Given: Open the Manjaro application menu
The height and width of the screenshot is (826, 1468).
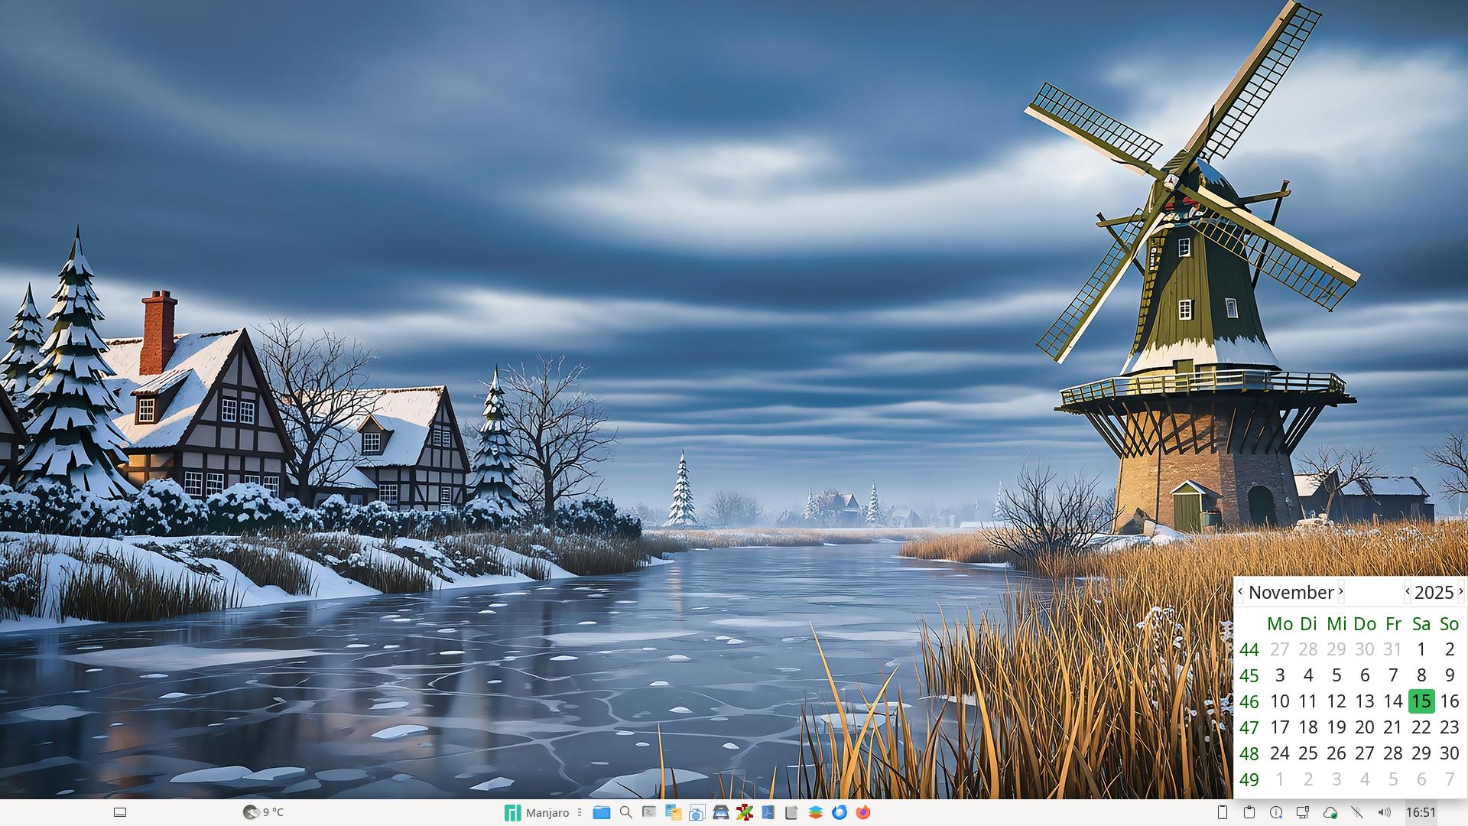Looking at the screenshot, I should pyautogui.click(x=538, y=812).
